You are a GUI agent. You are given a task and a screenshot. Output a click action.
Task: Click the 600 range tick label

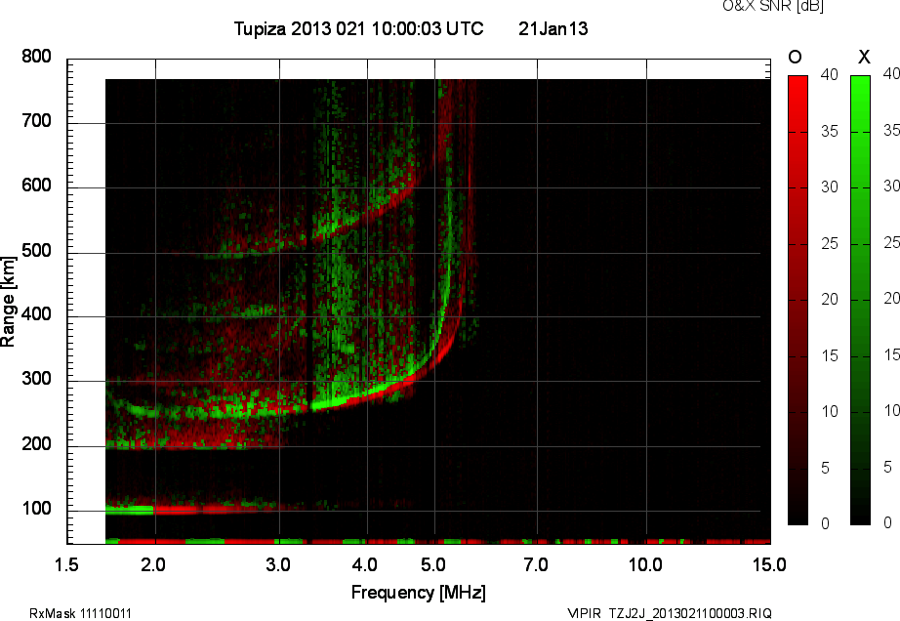[x=36, y=186]
